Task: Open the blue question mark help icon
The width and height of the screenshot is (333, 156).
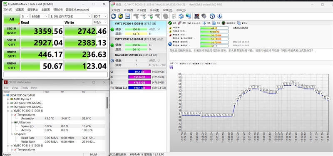Action: tap(212, 16)
